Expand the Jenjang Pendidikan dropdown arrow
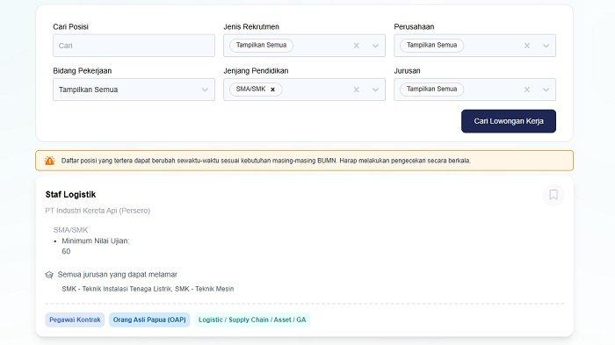This screenshot has height=345, width=615. 375,90
